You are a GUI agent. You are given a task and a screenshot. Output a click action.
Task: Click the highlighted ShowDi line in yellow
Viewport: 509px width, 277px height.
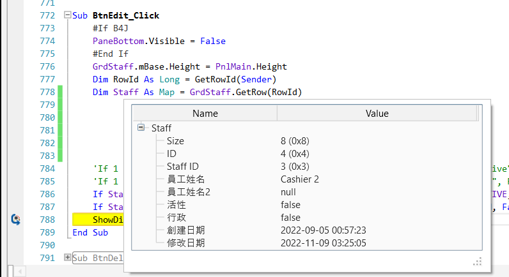pyautogui.click(x=98, y=220)
